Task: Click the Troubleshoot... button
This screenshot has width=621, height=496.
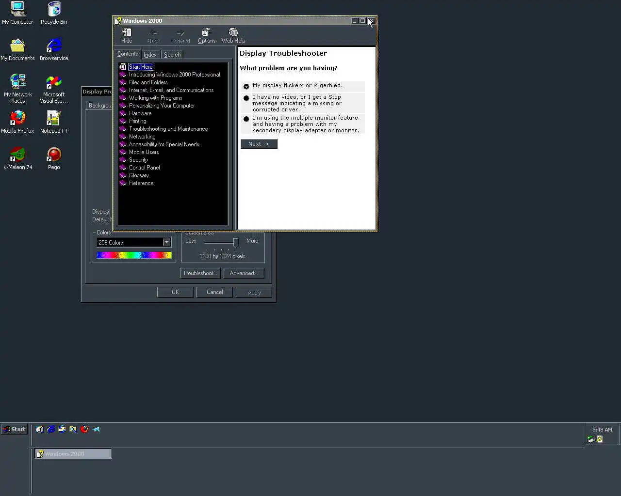Action: 200,273
